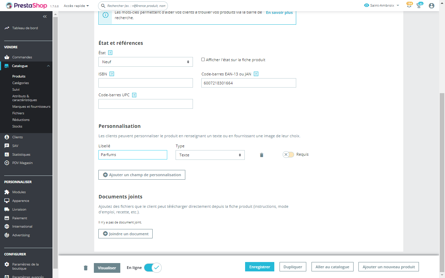Click the Paiement card icon

click(x=7, y=218)
